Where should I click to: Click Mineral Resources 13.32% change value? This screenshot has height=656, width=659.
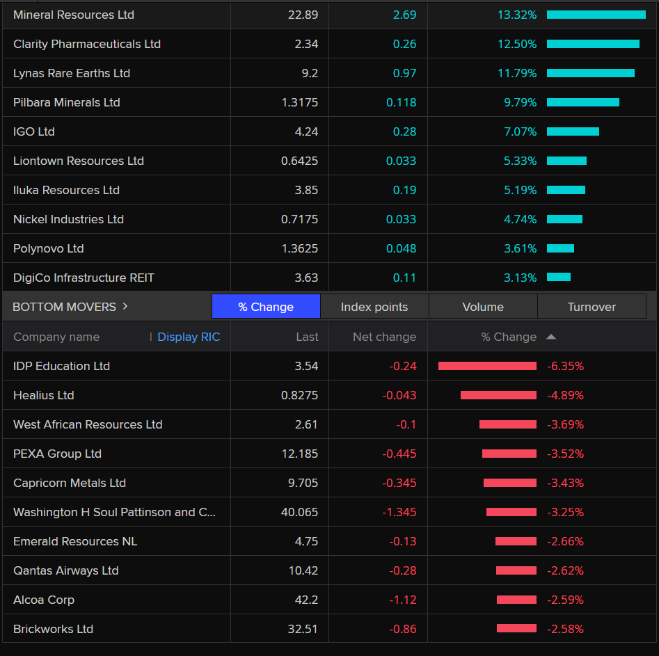click(517, 15)
